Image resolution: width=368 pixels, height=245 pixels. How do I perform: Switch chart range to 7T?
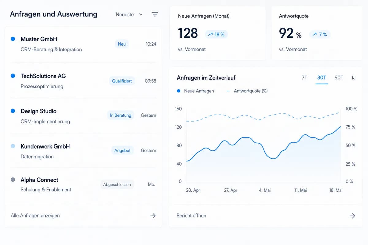point(305,78)
